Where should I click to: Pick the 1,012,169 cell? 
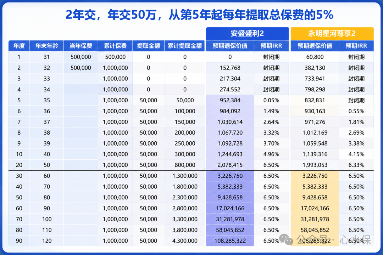point(315,133)
